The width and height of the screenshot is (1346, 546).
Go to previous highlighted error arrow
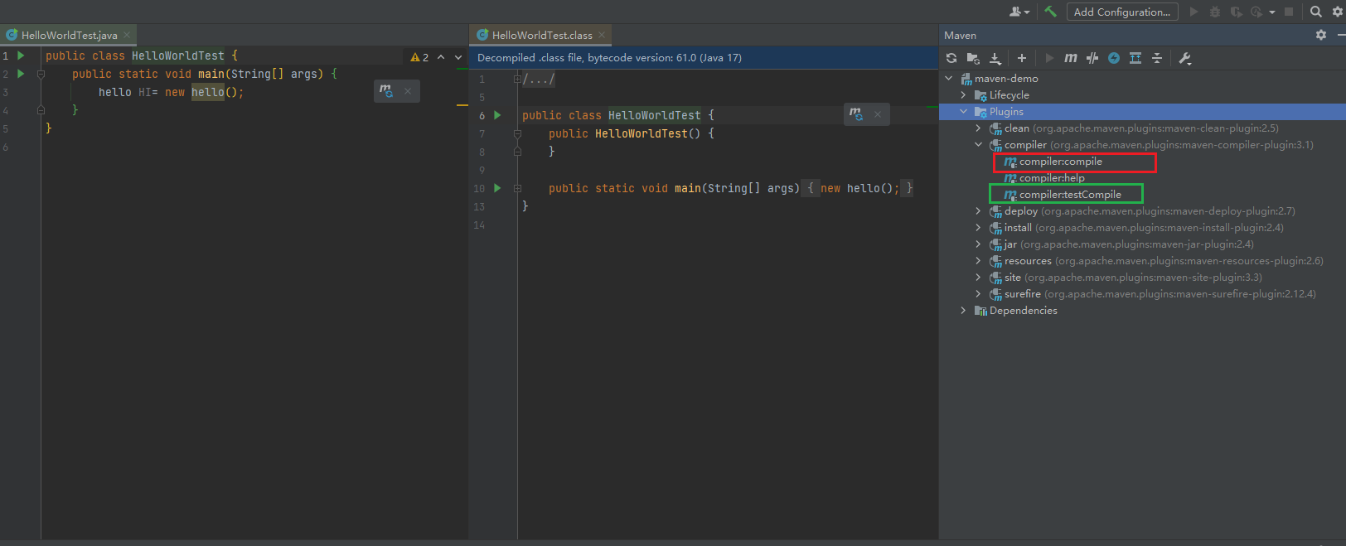pos(441,57)
